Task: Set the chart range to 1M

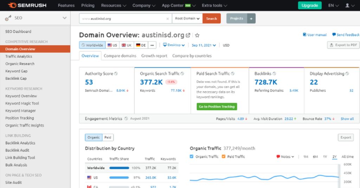Action: (x=306, y=157)
